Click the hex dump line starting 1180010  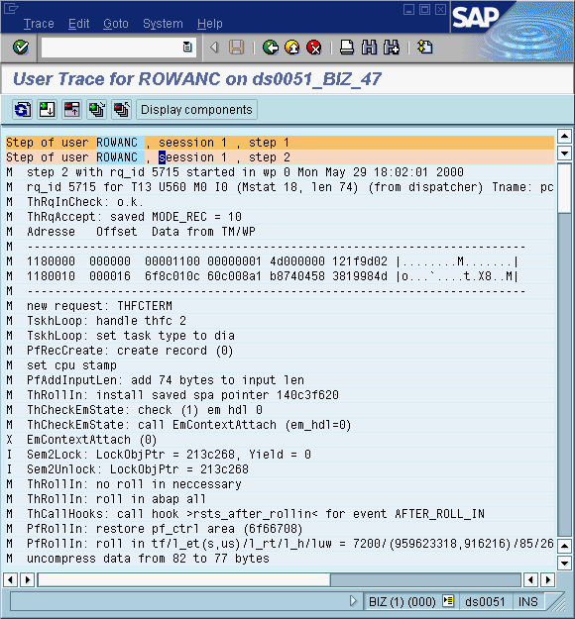(x=273, y=276)
